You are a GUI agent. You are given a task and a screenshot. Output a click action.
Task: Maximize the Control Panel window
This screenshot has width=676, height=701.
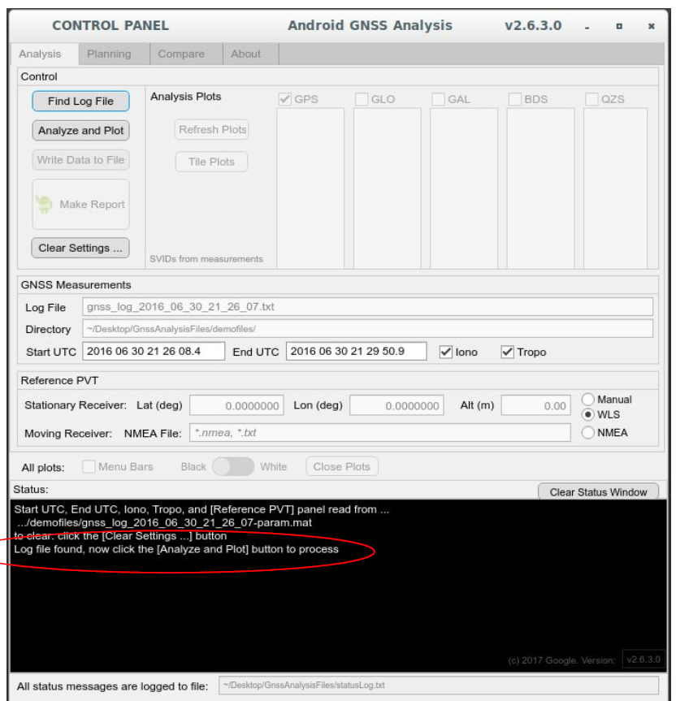[619, 27]
